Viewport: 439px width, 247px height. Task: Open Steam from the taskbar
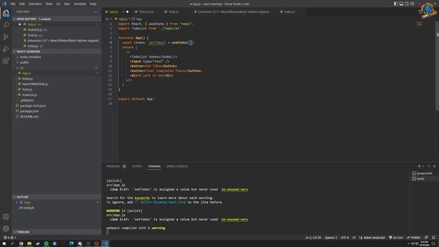coord(38,244)
